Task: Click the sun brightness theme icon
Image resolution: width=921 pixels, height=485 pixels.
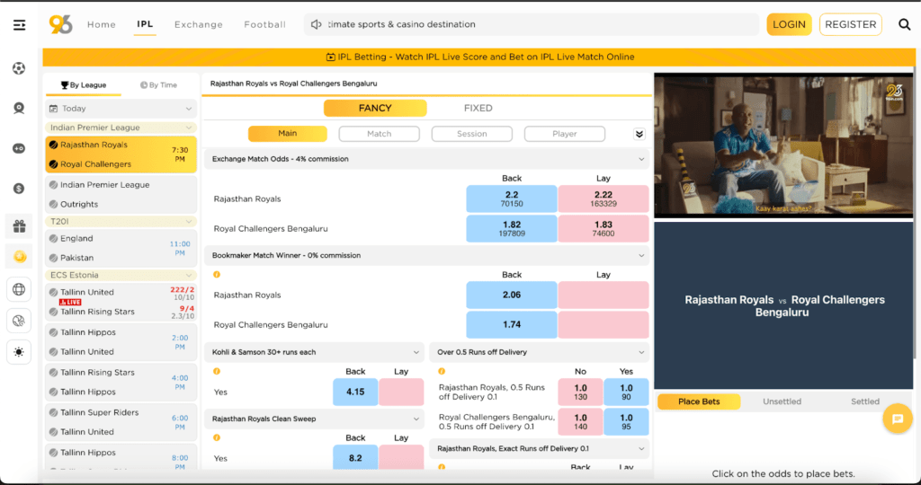Action: (x=19, y=351)
